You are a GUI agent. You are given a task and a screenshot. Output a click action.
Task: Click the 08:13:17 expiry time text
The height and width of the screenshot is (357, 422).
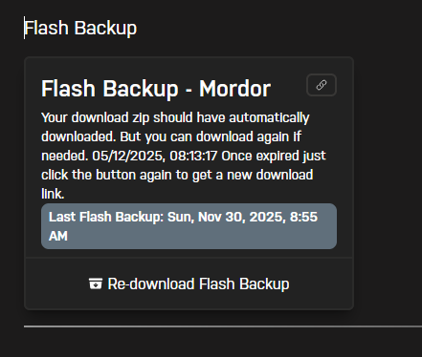coord(193,156)
